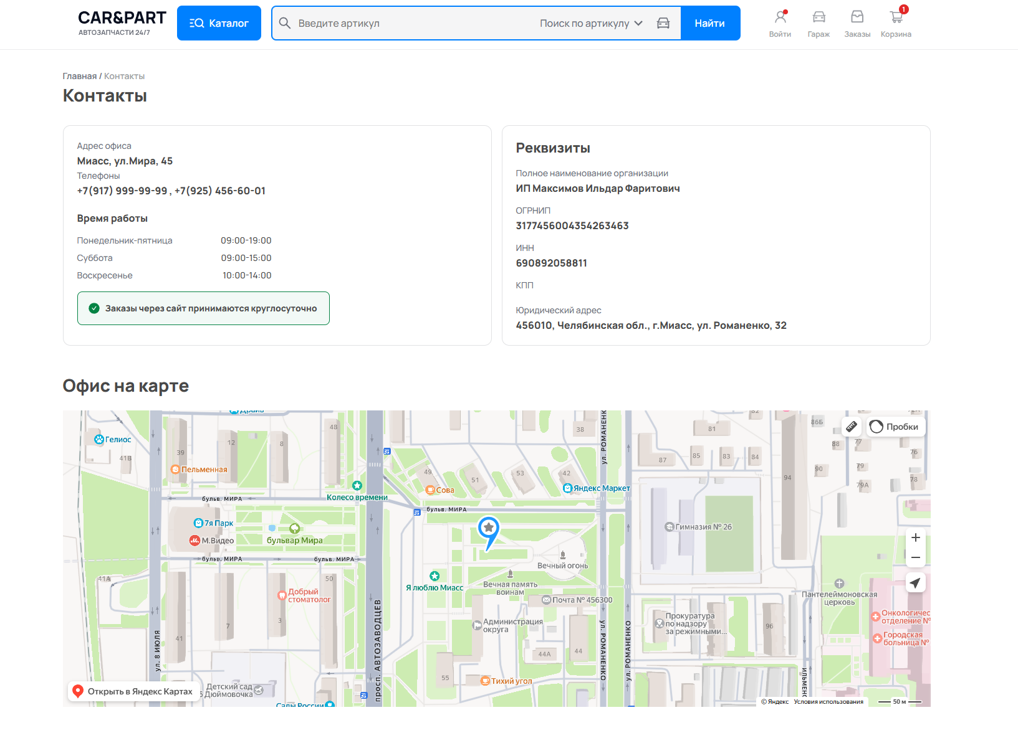Zoom in the map with plus button
Viewport: 1018px width, 743px height.
coord(915,537)
